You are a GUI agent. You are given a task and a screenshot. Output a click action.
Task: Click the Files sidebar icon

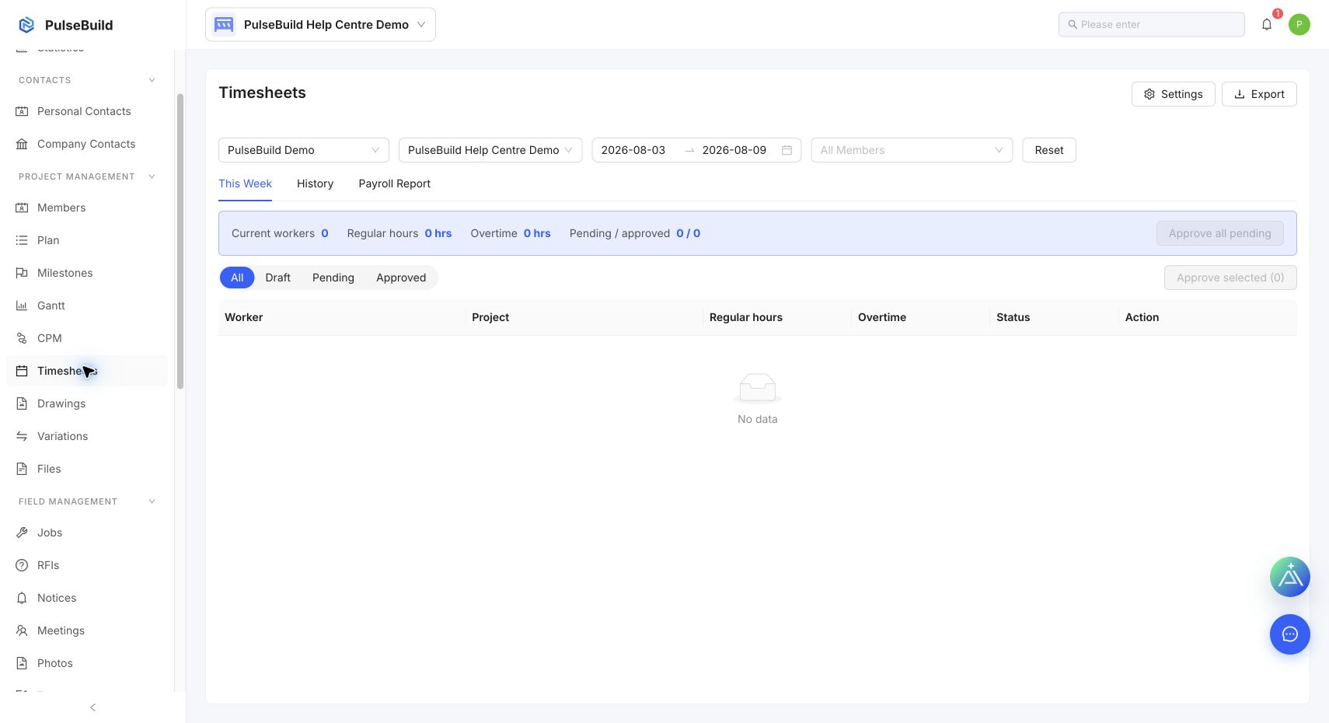22,469
